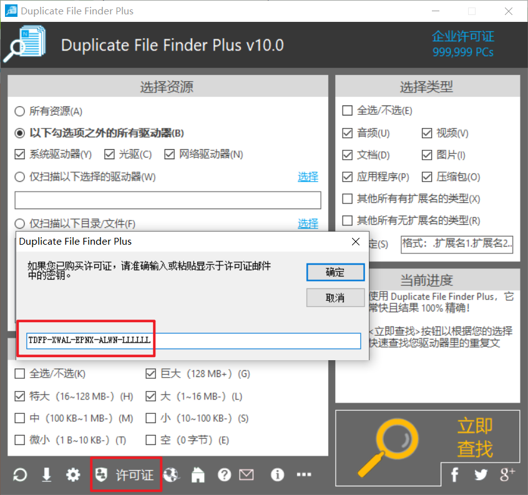Click 企业许可证 license text in header
528x495 pixels.
point(463,36)
